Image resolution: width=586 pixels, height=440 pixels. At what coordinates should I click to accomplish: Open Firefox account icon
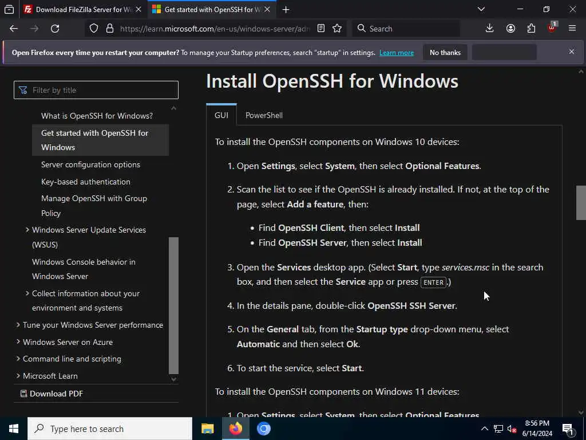pyautogui.click(x=510, y=29)
